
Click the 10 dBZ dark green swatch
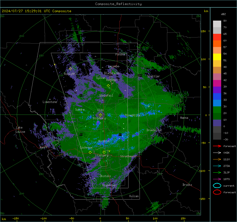pos(217,116)
